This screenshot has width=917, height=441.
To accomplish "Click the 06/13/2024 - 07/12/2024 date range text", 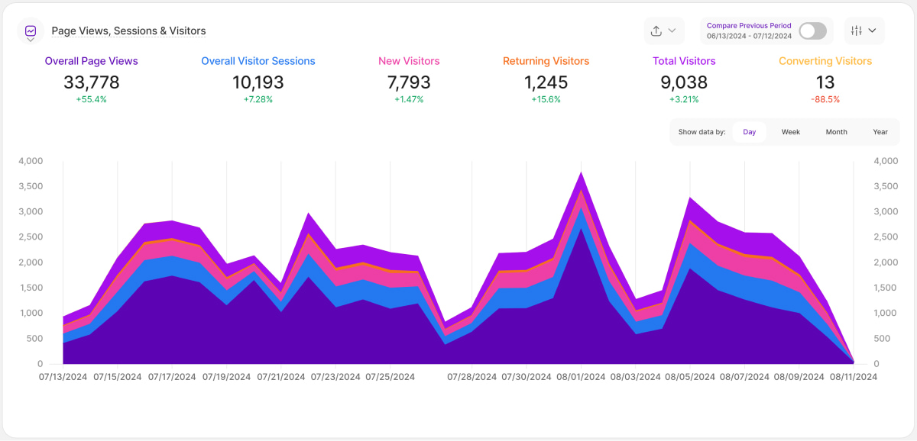I will pyautogui.click(x=749, y=36).
